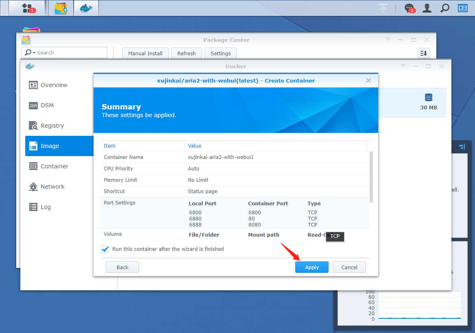Click the Package Center icon in its title bar
Viewport: 475px width, 333px height.
coord(26,40)
